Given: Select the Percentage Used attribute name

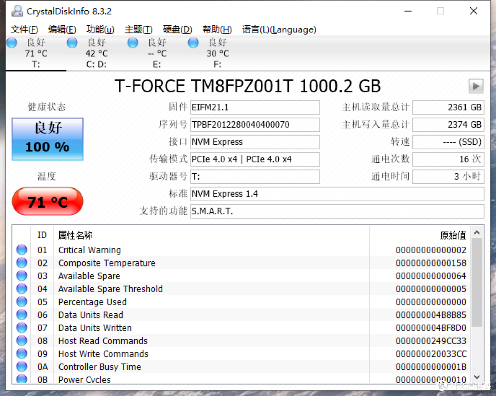Looking at the screenshot, I should [92, 302].
